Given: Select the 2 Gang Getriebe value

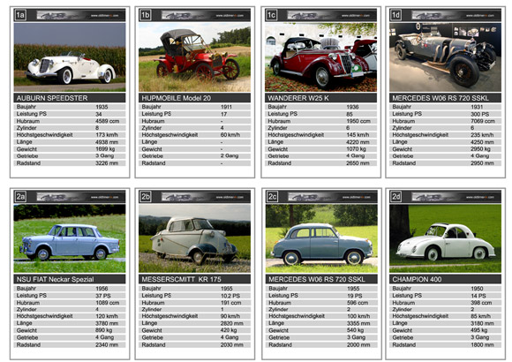Looking at the screenshot, I should pos(230,156).
